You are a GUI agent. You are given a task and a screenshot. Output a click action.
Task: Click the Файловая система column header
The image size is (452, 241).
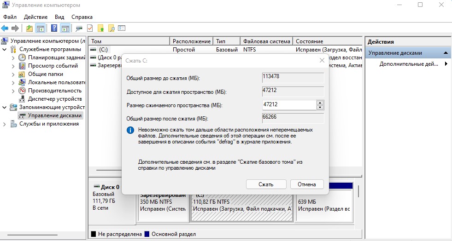click(x=266, y=41)
